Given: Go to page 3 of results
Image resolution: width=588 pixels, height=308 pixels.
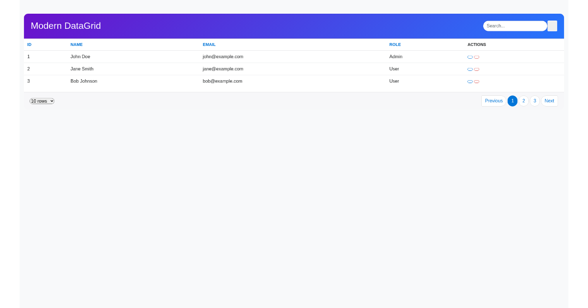Looking at the screenshot, I should (x=535, y=101).
